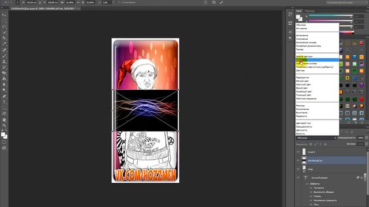369x207 pixels.
Task: Pick a color from the color ramp
Action: pos(347,33)
